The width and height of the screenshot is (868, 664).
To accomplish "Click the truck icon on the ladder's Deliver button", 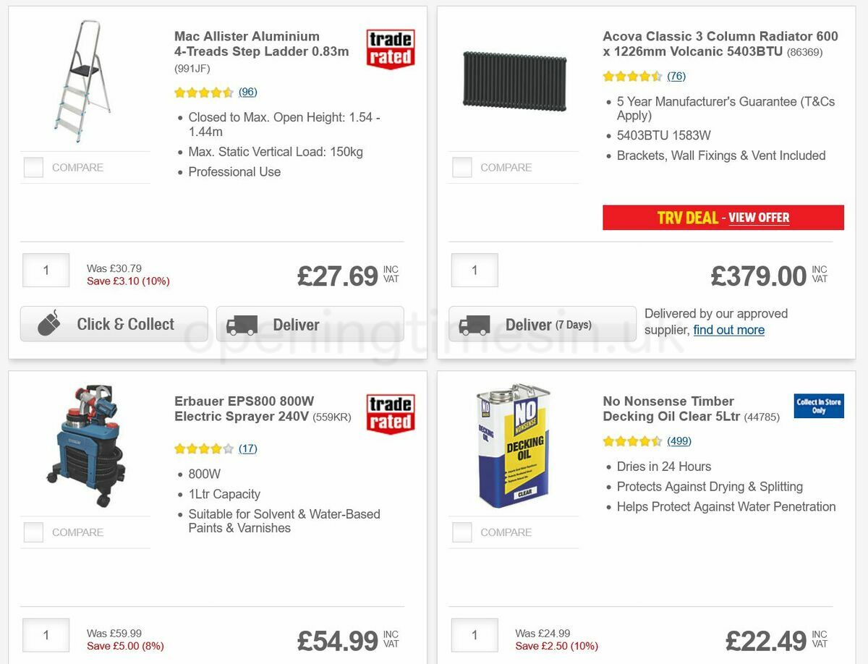I will [245, 324].
